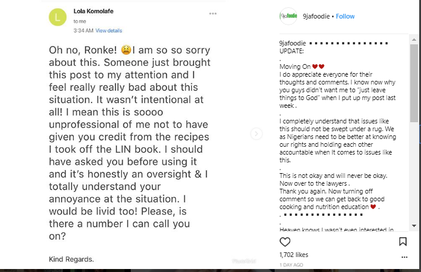Screen dimensions: 421x272
Task: Like the post with the heart icon
Action: click(x=285, y=242)
